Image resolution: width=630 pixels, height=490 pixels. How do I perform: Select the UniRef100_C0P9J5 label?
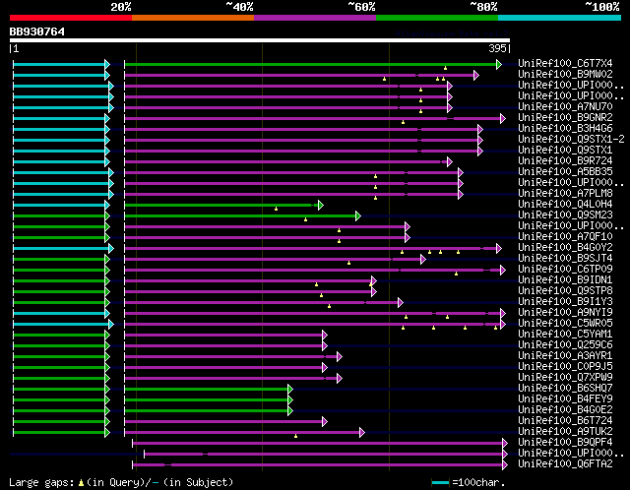[565, 367]
